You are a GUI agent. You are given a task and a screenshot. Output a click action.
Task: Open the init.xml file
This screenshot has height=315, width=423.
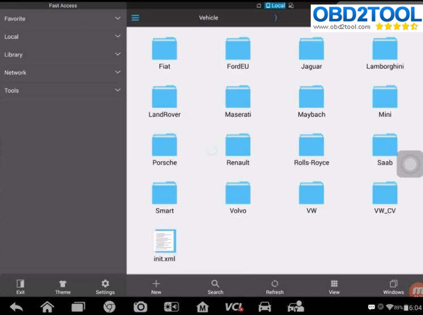(x=164, y=245)
